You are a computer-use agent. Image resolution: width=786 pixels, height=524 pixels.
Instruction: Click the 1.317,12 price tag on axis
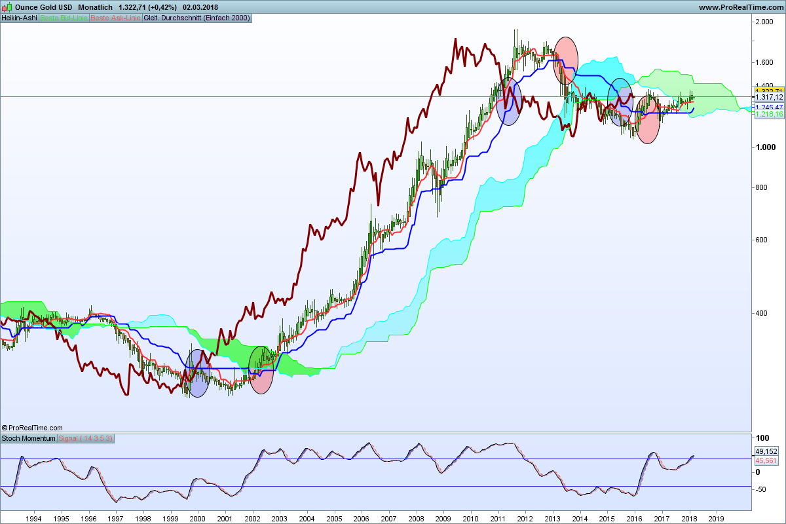click(x=769, y=97)
